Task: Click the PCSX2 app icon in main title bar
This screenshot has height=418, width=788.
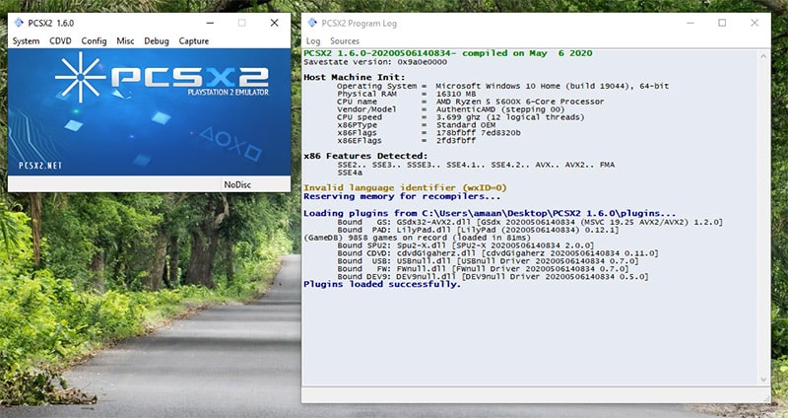Action: point(19,23)
